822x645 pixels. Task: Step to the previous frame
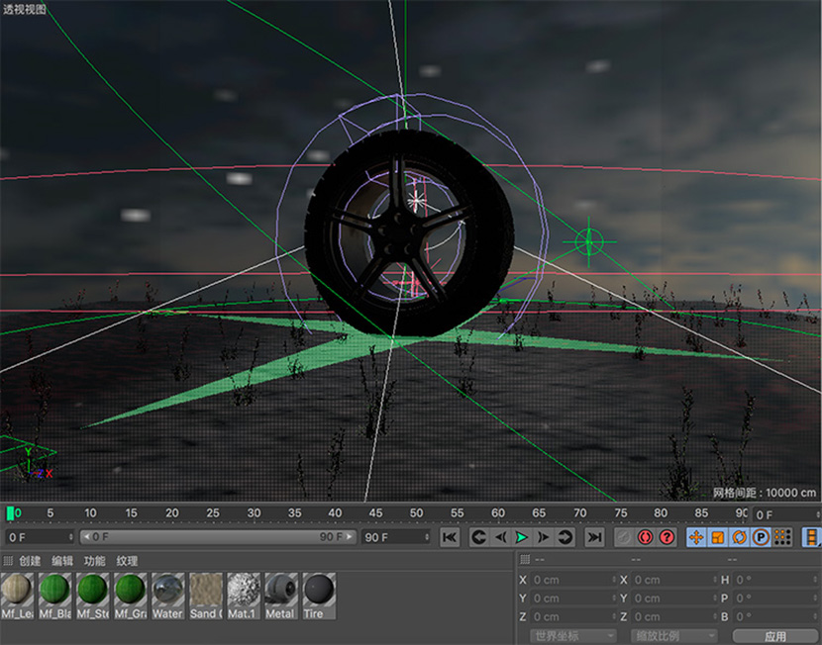(500, 537)
